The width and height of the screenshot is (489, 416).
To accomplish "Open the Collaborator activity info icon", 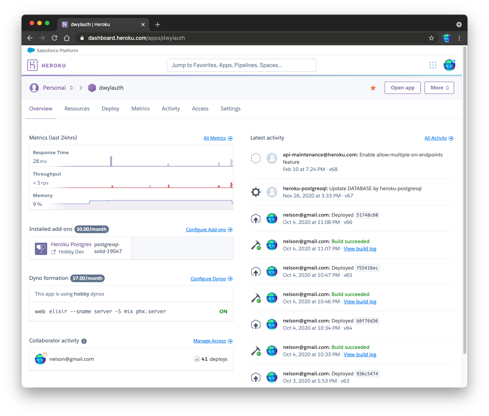I will pyautogui.click(x=84, y=341).
